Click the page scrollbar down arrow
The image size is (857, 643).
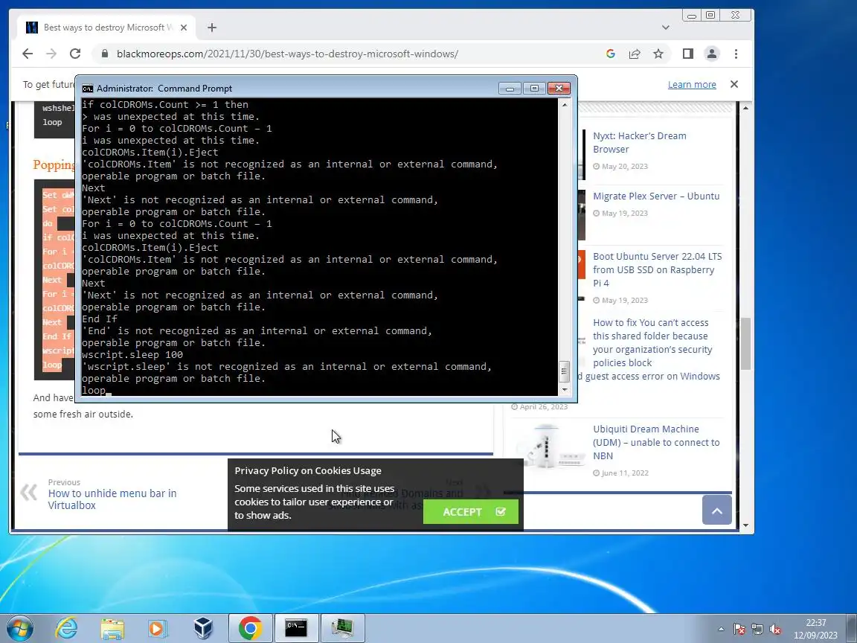[745, 525]
